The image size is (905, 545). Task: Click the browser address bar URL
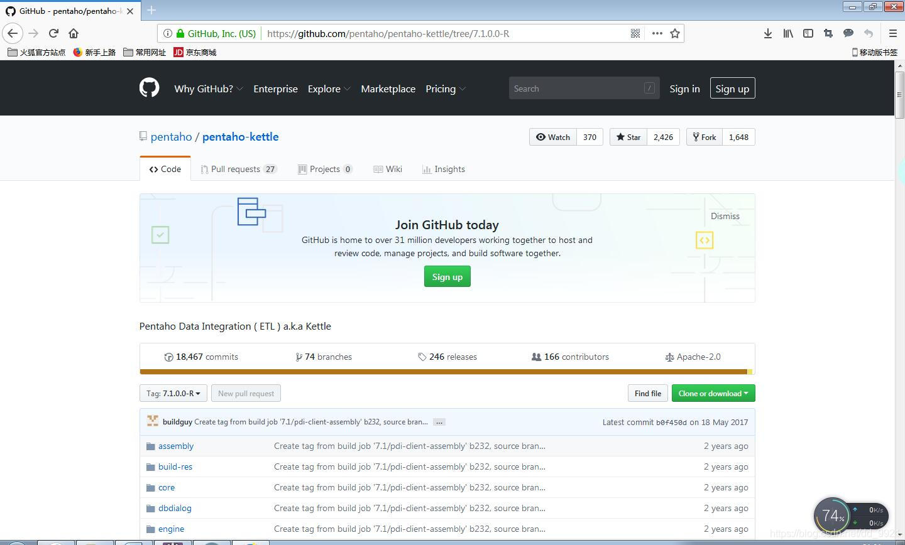[x=388, y=33]
